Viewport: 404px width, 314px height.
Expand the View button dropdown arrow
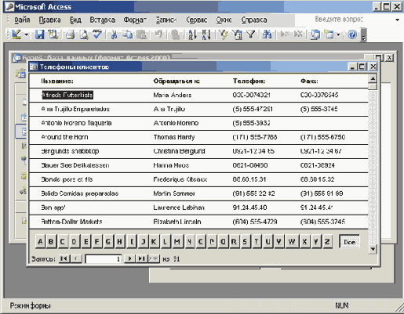[x=26, y=34]
